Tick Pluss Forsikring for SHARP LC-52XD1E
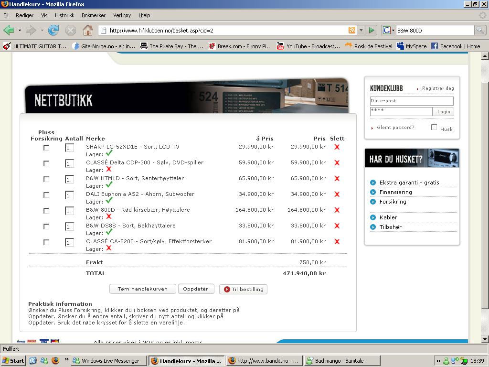Screen dimensions: 489x367 pos(46,148)
